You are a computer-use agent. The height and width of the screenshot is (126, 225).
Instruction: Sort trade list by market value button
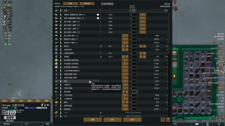click(87, 3)
